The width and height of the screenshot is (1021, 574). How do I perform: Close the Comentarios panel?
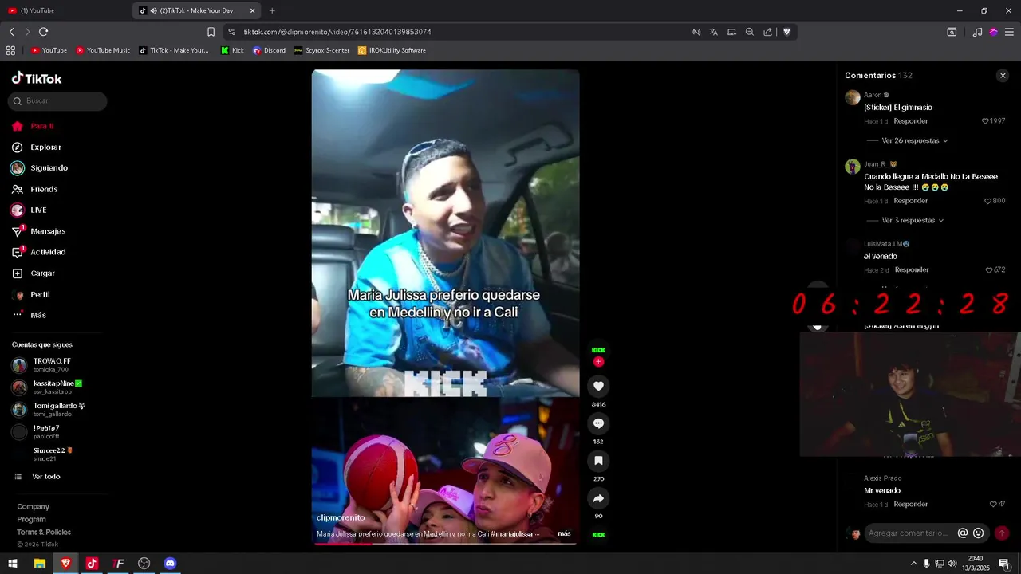[x=1003, y=76]
